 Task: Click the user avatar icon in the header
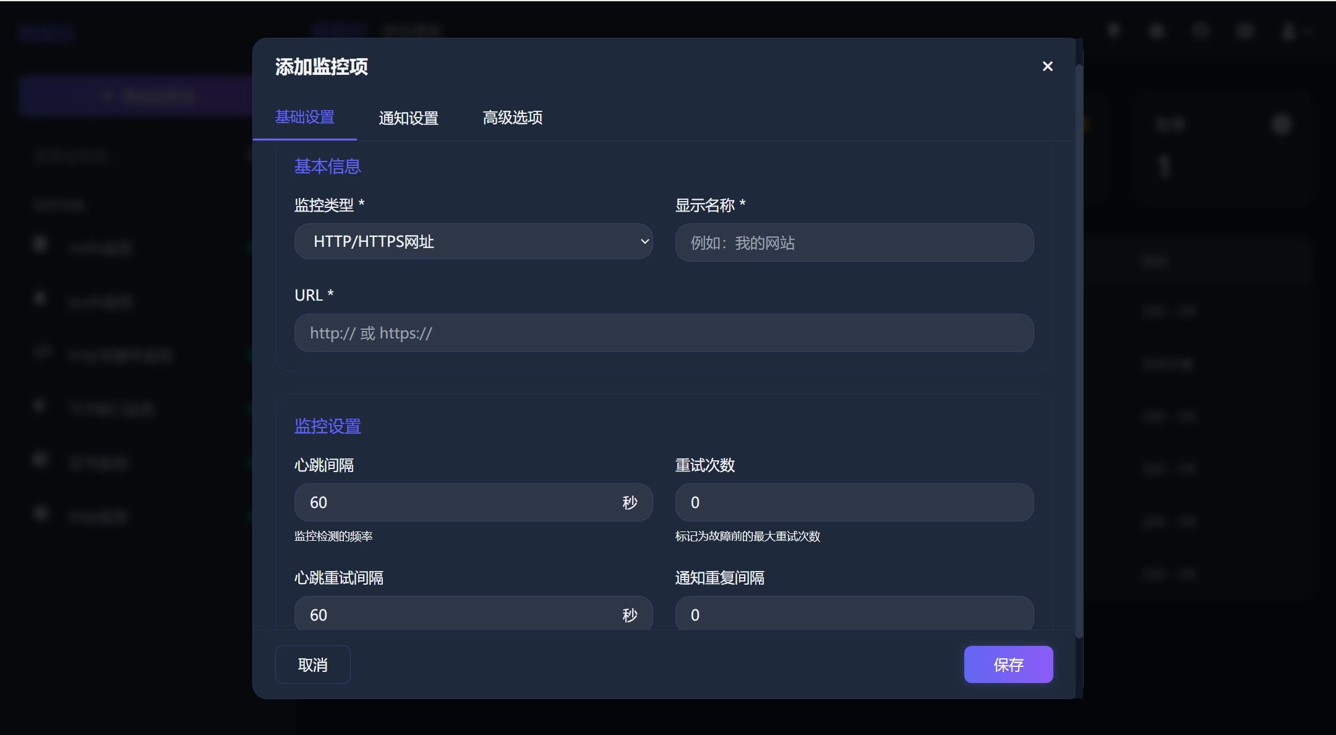1288,31
